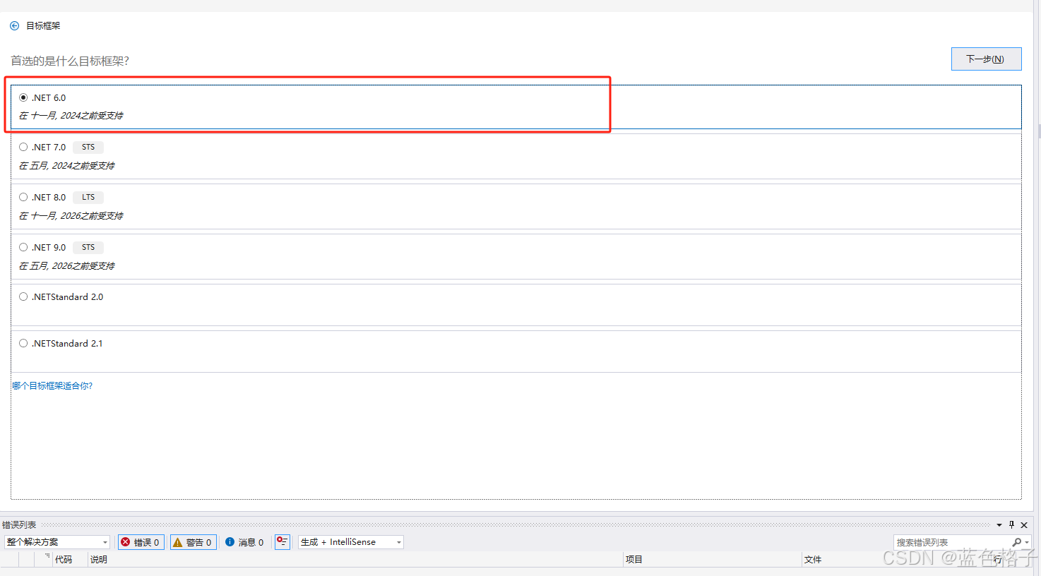Select the .NET 6.0 radio button
The image size is (1041, 576).
[x=23, y=97]
